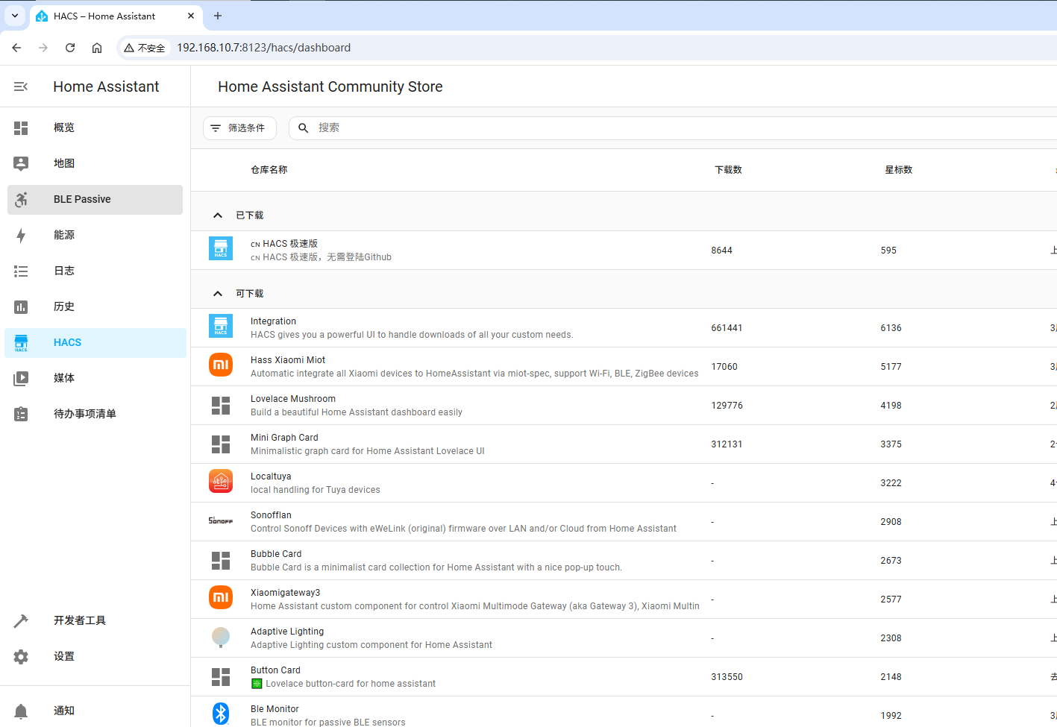Open the 概览 overview dashboard icon
The image size is (1057, 727).
point(21,128)
